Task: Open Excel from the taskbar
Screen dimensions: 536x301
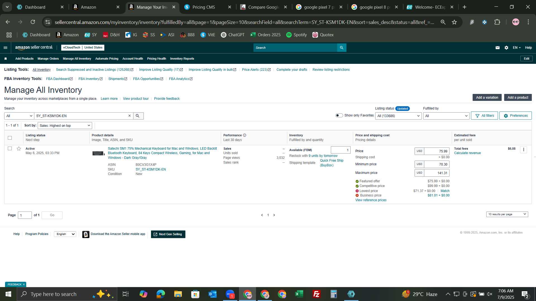Action: (299, 294)
